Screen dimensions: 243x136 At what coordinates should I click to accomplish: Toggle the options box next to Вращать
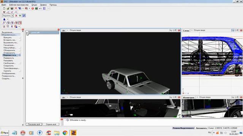[20, 37]
